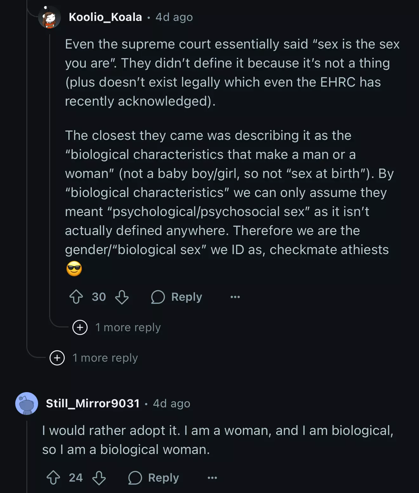This screenshot has width=419, height=493.
Task: Click the reply speech bubble icon on Koolio_Koala's comment
Action: [158, 297]
